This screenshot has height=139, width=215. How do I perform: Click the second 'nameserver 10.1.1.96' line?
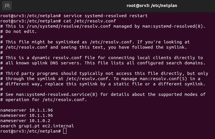click(x=27, y=115)
